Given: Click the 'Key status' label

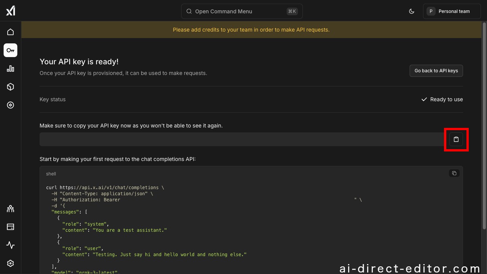Looking at the screenshot, I should [x=53, y=99].
